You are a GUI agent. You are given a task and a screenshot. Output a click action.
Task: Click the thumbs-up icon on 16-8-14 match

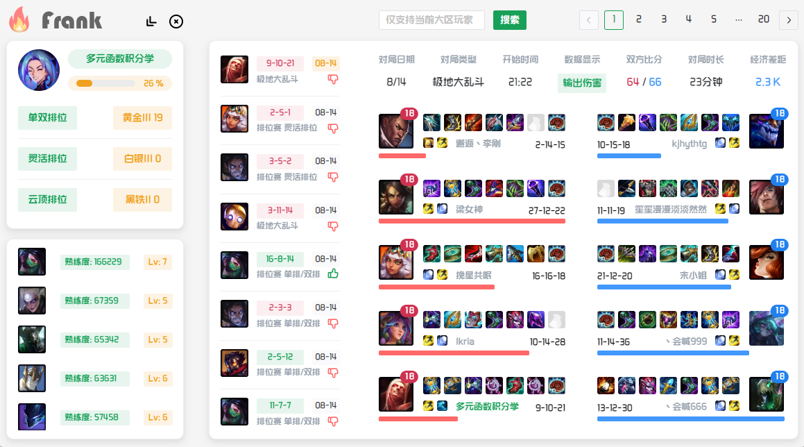333,274
